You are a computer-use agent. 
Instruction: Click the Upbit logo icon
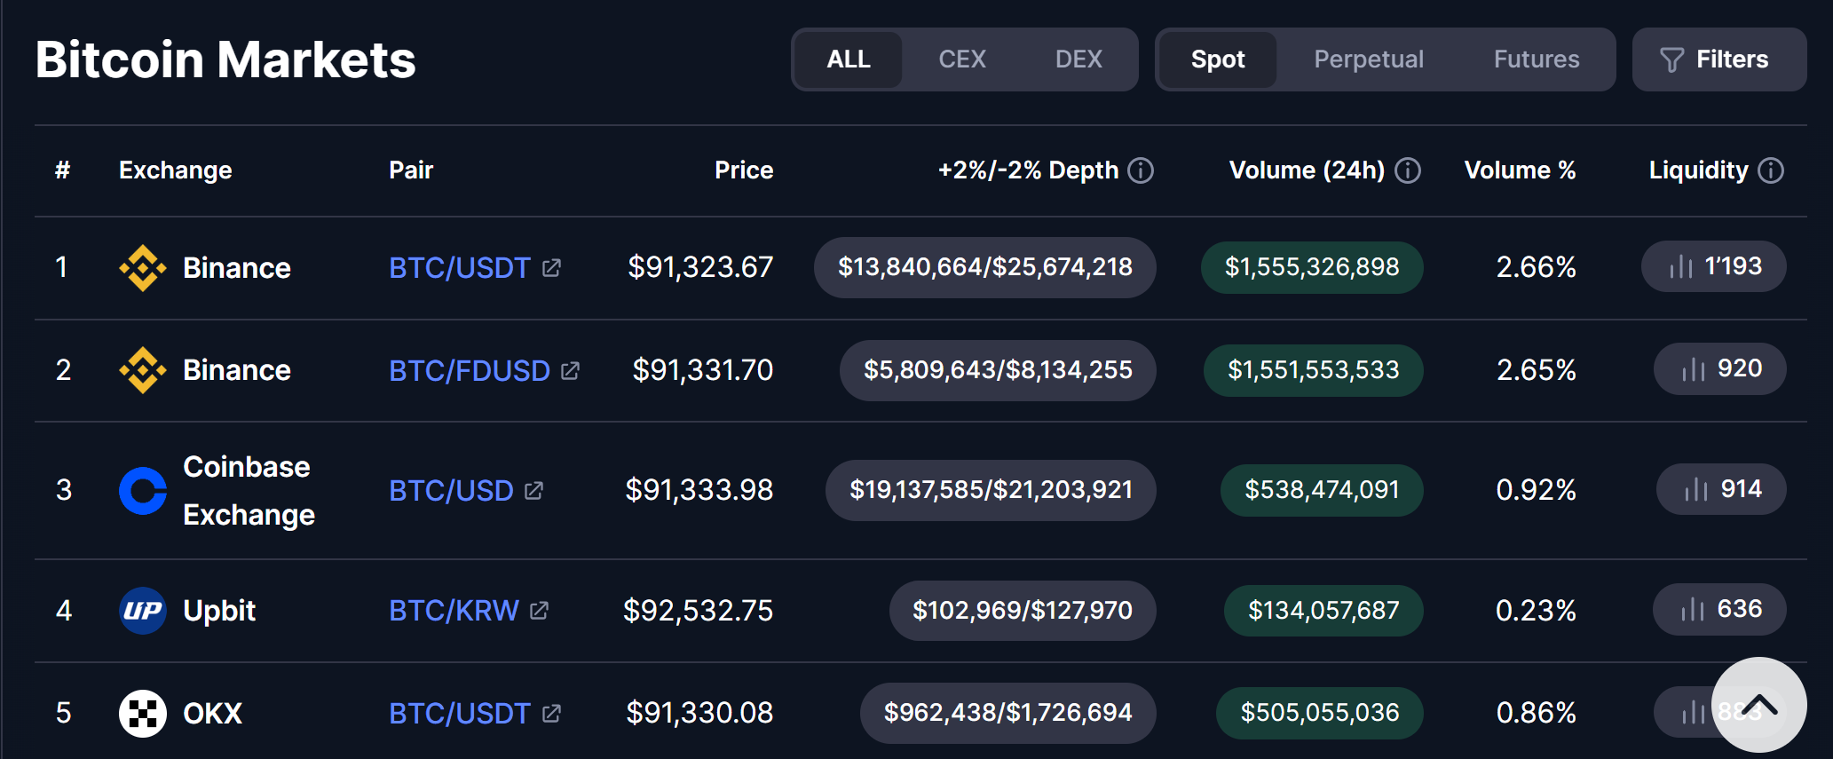(142, 611)
